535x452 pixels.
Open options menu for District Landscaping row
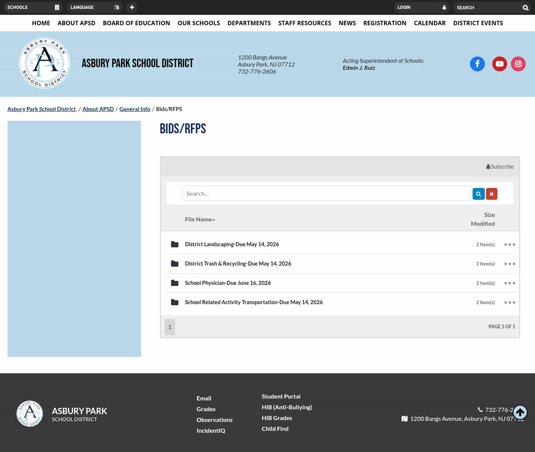tap(510, 244)
